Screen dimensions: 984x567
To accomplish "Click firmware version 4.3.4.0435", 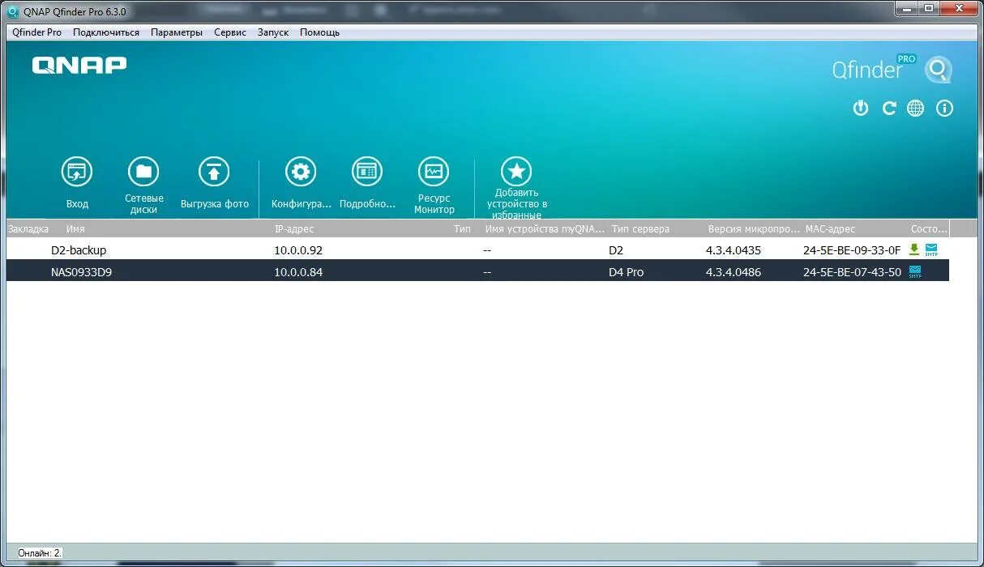I will [734, 249].
